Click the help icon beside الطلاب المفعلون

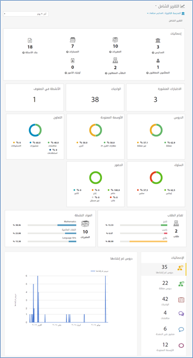pyautogui.click(x=106, y=73)
